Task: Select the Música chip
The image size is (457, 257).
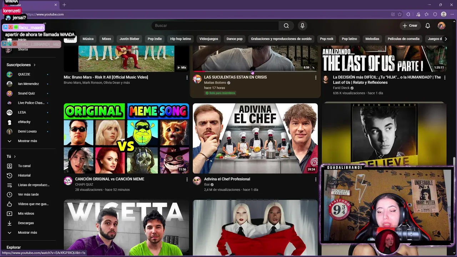Action: tap(88, 39)
